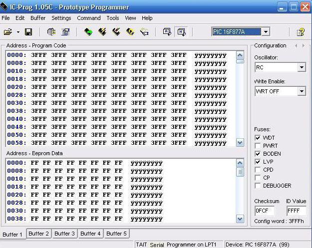Maximize the IC-Prog window
This screenshot has height=248, width=312.
point(294,7)
